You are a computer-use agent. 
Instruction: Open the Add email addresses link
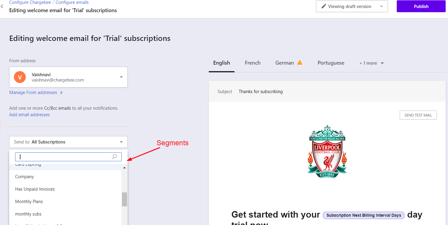point(29,115)
